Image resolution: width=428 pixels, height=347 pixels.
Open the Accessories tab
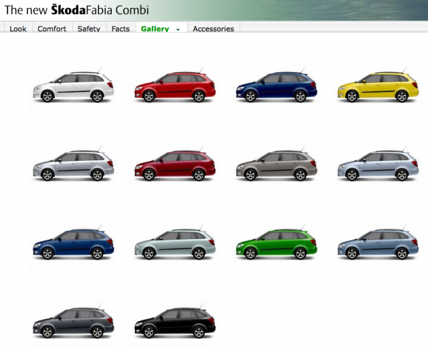[x=213, y=28]
